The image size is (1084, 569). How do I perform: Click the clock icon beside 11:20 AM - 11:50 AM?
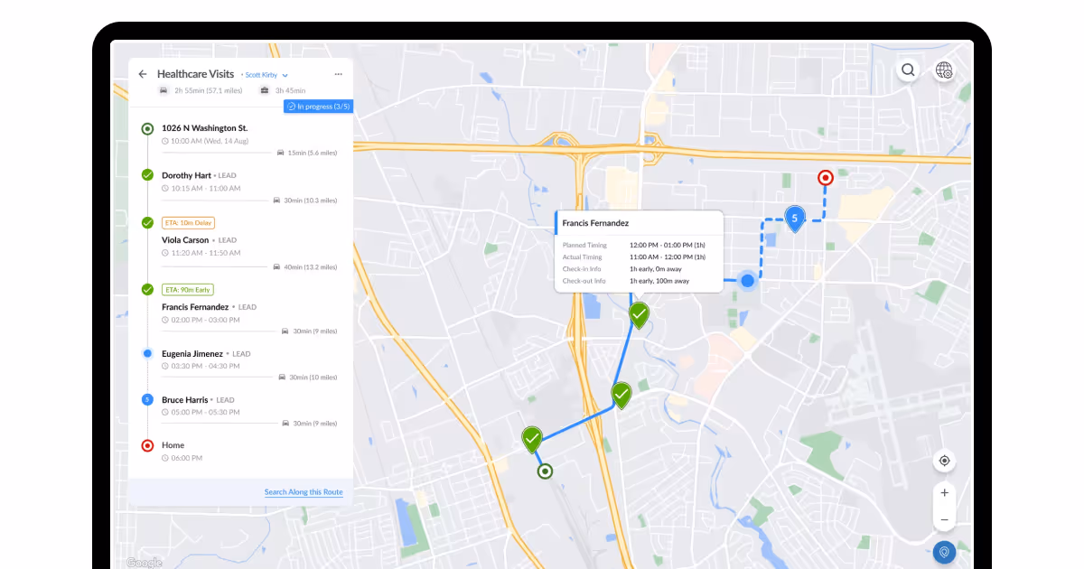[165, 253]
